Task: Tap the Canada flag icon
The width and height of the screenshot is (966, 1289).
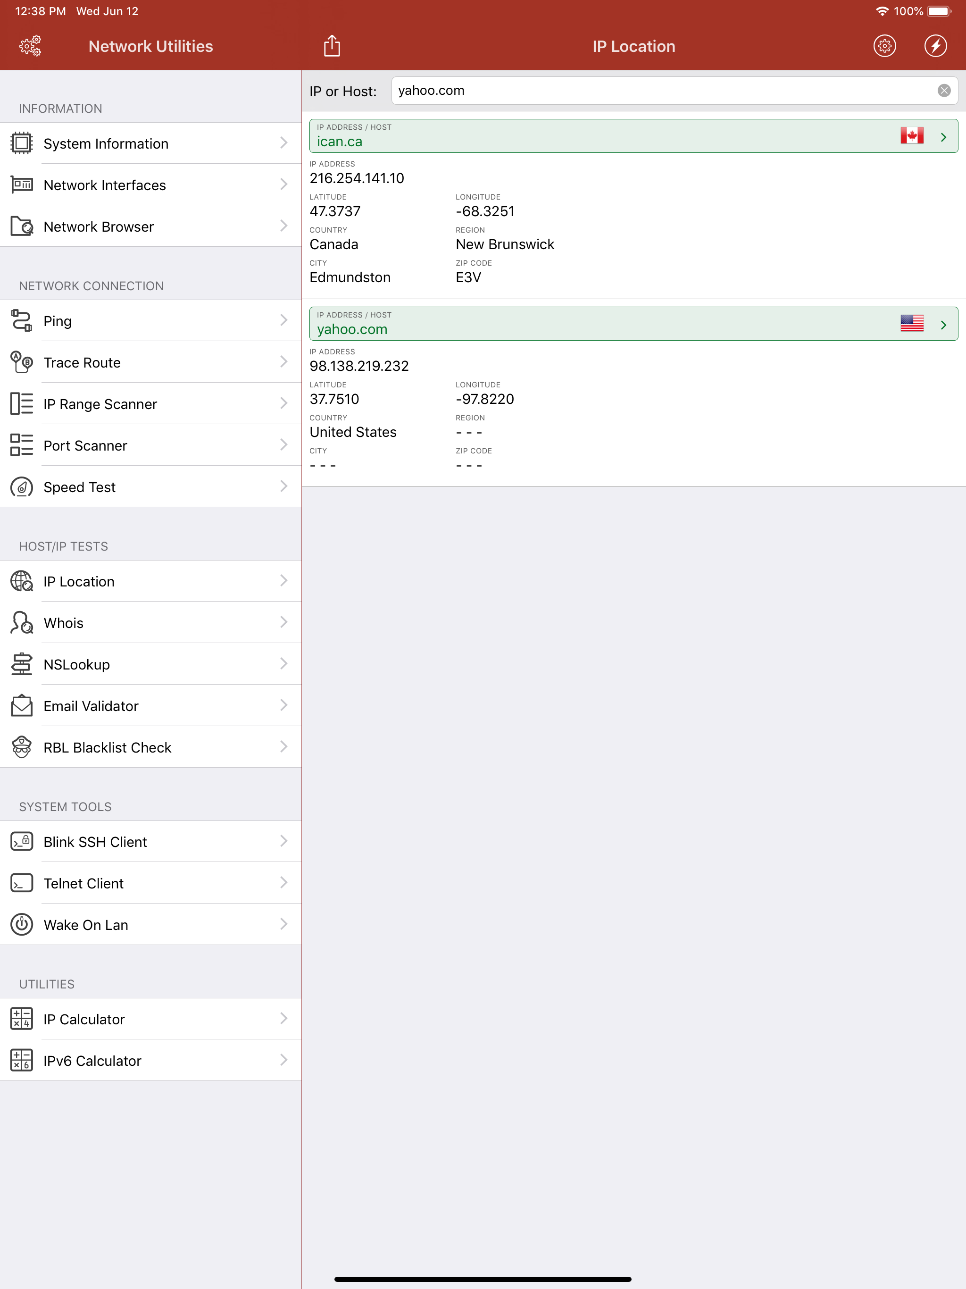Action: pyautogui.click(x=911, y=136)
